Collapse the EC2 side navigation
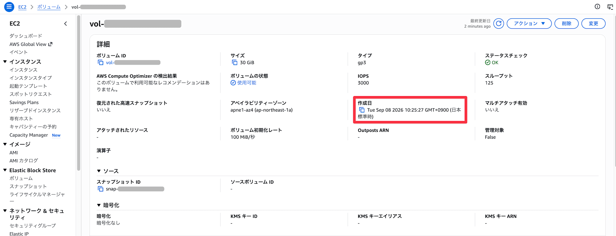The height and width of the screenshot is (236, 616). [65, 24]
